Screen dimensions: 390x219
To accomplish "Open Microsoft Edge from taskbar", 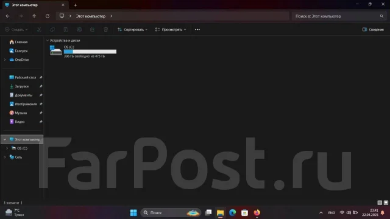I will [x=233, y=212].
